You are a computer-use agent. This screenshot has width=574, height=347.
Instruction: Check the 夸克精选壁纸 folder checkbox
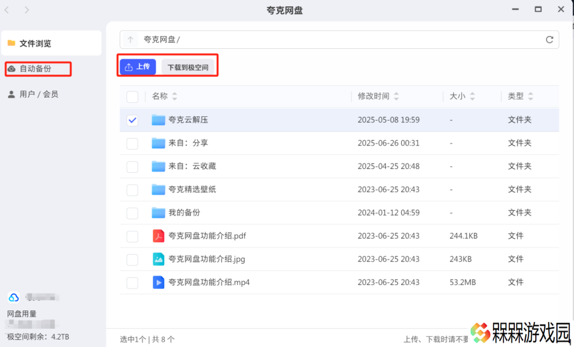click(132, 190)
